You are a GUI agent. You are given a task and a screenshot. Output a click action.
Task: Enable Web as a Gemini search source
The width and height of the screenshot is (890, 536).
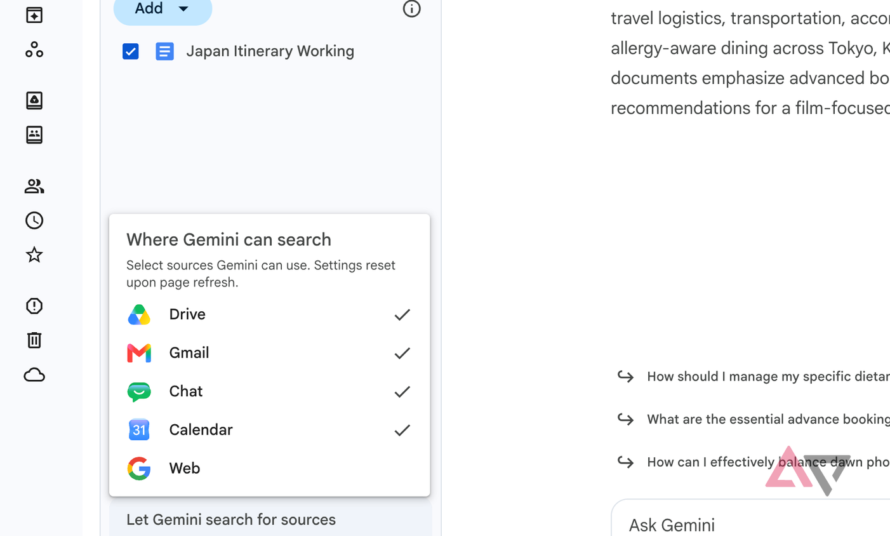(269, 469)
